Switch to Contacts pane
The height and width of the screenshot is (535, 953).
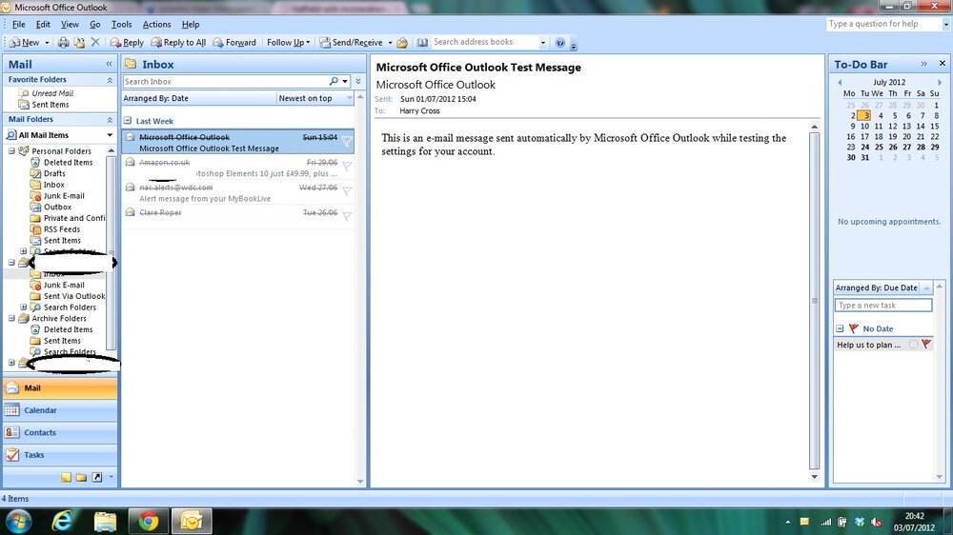tap(59, 432)
